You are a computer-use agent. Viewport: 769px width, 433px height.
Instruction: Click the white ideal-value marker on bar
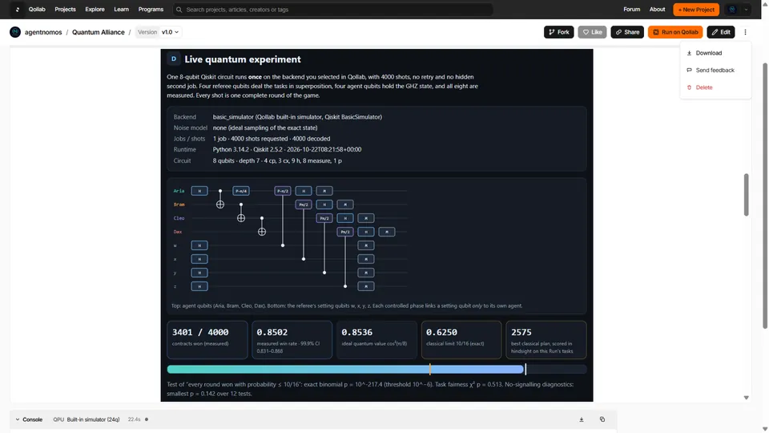[x=525, y=369]
